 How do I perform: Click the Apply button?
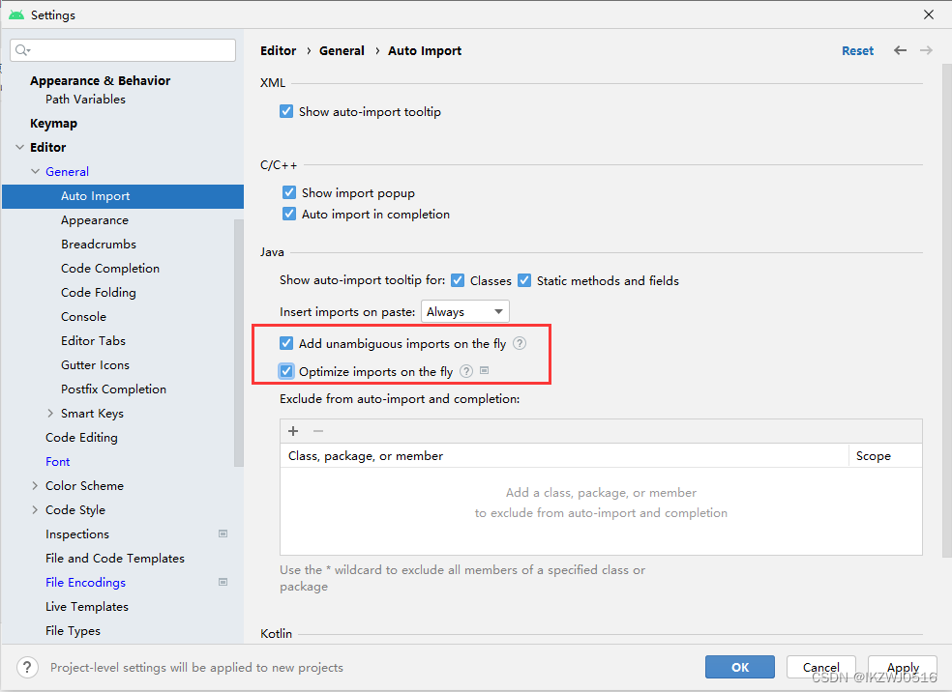point(903,667)
